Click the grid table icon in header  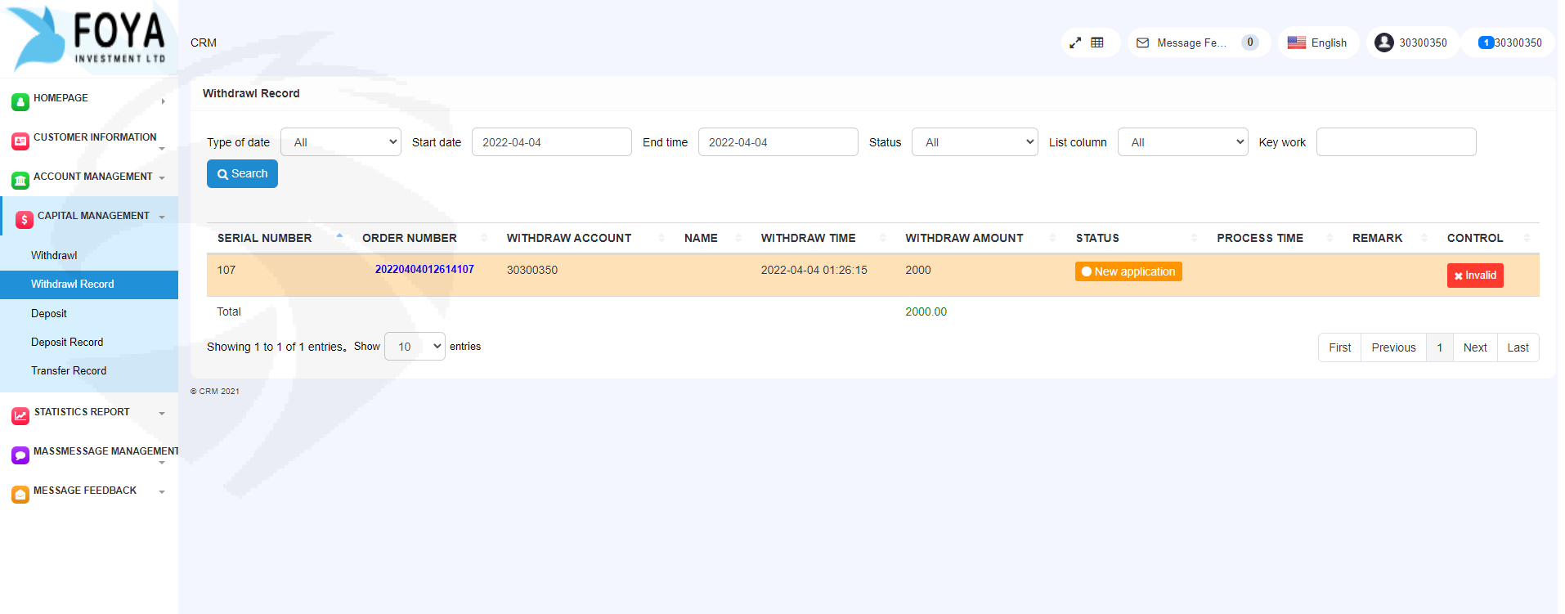pos(1097,43)
